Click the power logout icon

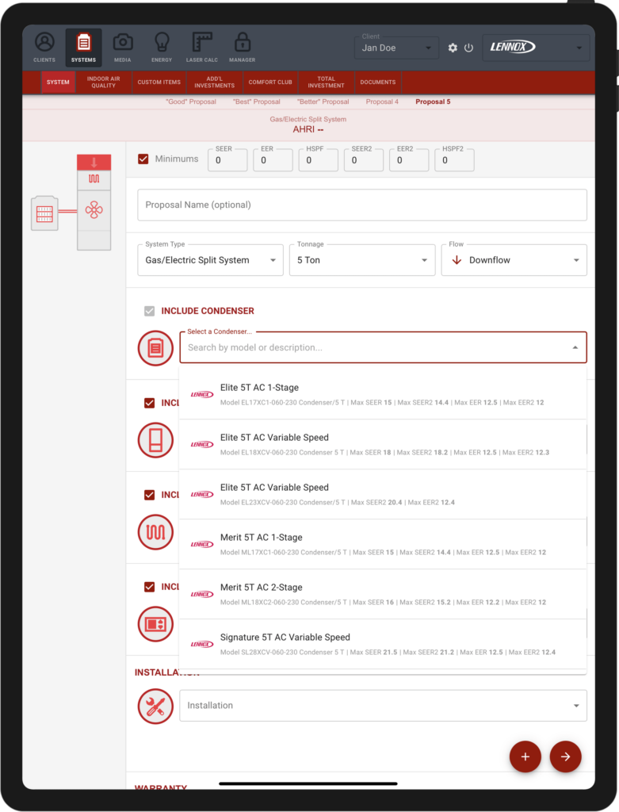[x=469, y=48]
